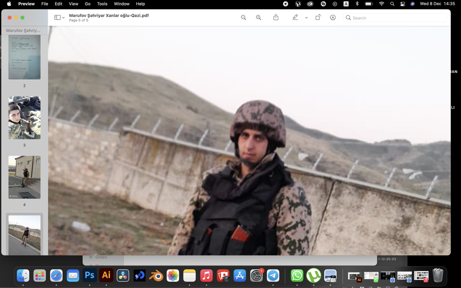
Task: Select the page 4 thumbnail
Action: tap(24, 177)
